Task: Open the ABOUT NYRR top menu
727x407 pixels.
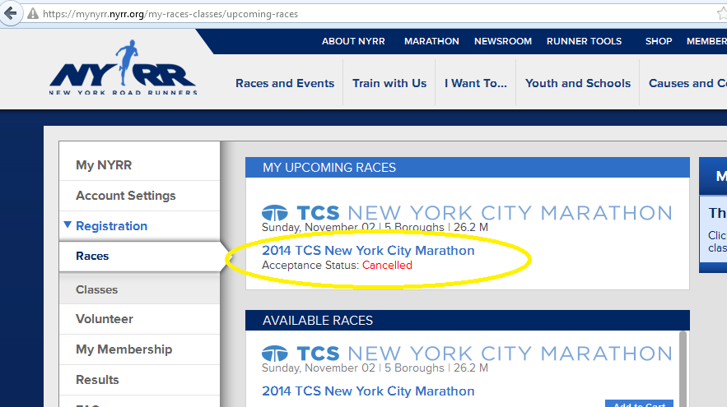Action: 353,41
